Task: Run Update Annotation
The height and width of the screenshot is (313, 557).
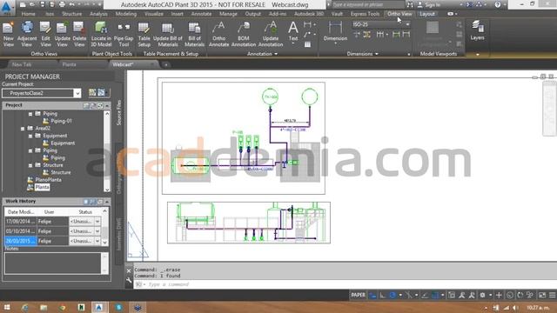Action: 271,34
